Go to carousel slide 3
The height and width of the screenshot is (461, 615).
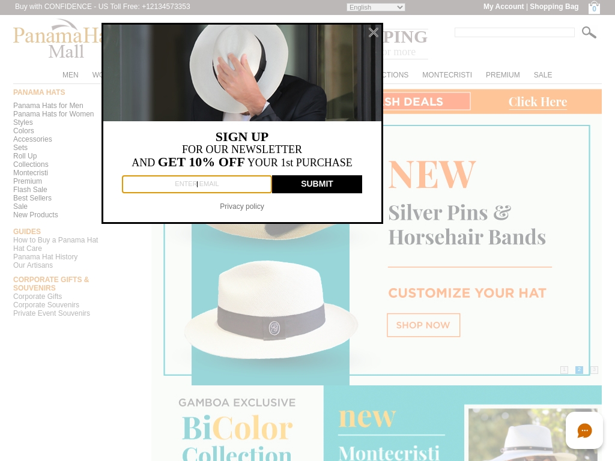[x=594, y=370]
